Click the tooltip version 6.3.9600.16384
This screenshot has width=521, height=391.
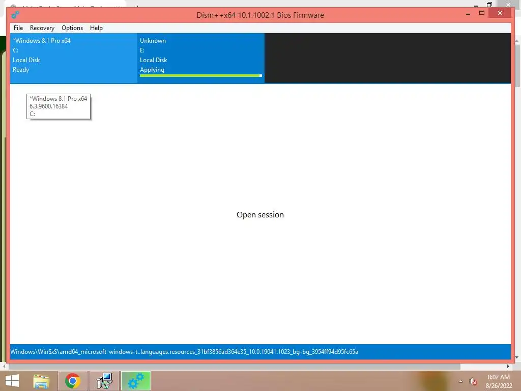(x=48, y=106)
